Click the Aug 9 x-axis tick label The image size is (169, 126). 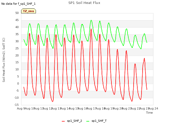pos(21,108)
